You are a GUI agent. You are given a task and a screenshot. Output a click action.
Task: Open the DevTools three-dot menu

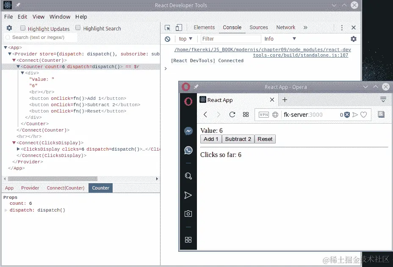pos(342,28)
